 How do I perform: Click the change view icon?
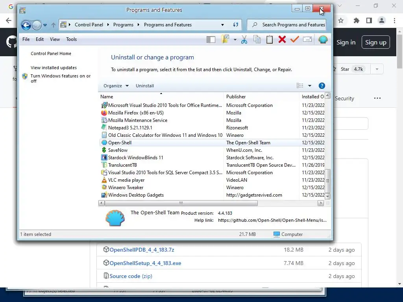(300, 85)
